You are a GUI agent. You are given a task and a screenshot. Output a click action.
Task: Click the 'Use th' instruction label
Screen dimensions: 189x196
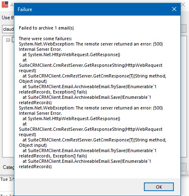pyautogui.click(x=8, y=18)
